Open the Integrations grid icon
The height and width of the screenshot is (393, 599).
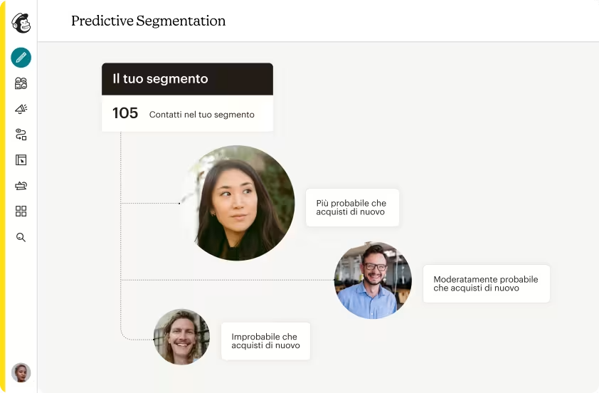(21, 211)
